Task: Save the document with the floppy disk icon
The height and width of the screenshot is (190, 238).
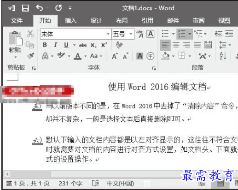Action: click(25, 8)
